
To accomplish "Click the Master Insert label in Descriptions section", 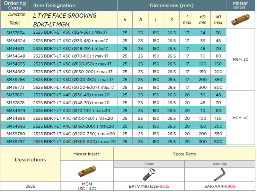I will click(87, 154).
